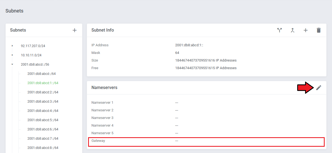Click the split subnet icon
The image size is (332, 153).
click(x=280, y=30)
